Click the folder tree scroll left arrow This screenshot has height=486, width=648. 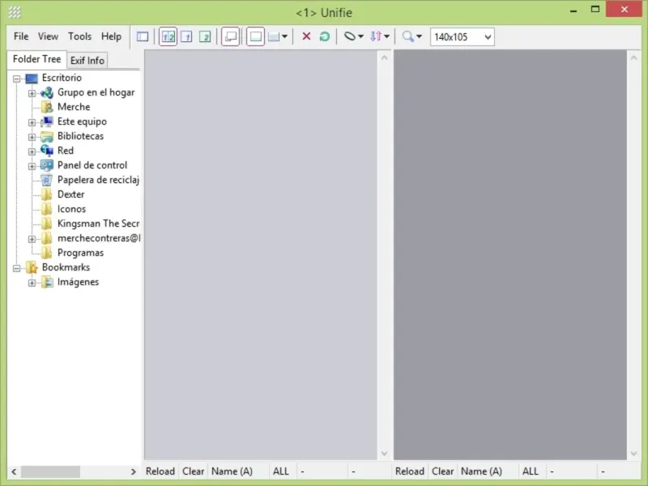tap(14, 471)
